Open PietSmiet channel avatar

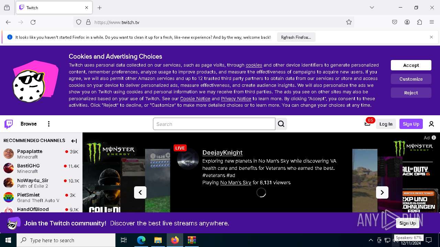tap(9, 197)
